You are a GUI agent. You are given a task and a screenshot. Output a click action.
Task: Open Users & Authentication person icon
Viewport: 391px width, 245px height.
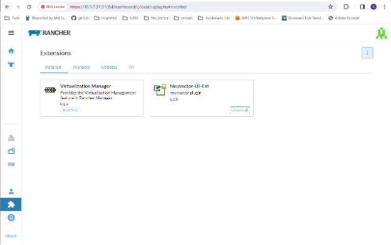click(x=11, y=191)
